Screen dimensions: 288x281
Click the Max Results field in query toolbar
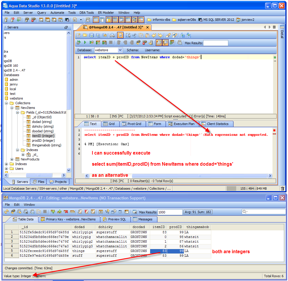point(215,43)
